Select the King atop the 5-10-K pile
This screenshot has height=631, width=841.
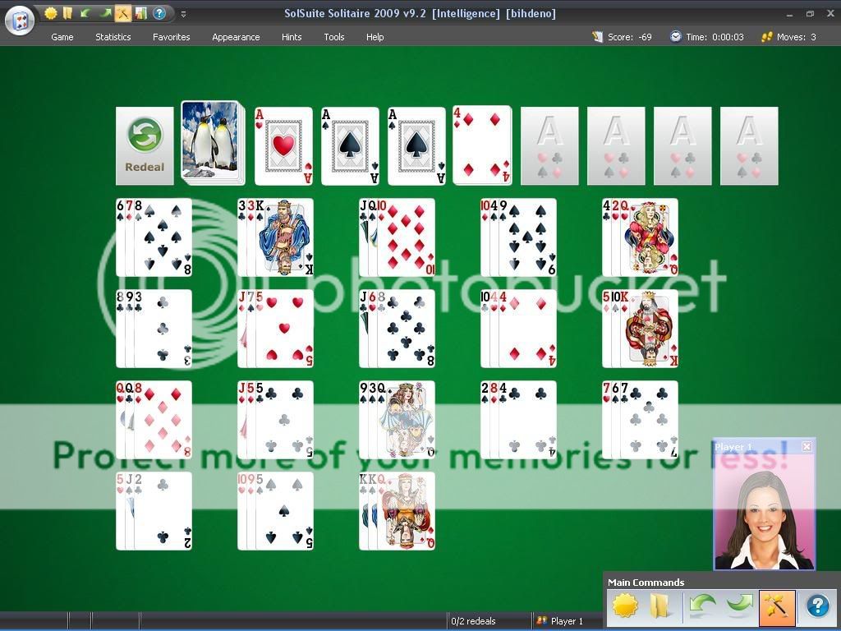point(649,329)
